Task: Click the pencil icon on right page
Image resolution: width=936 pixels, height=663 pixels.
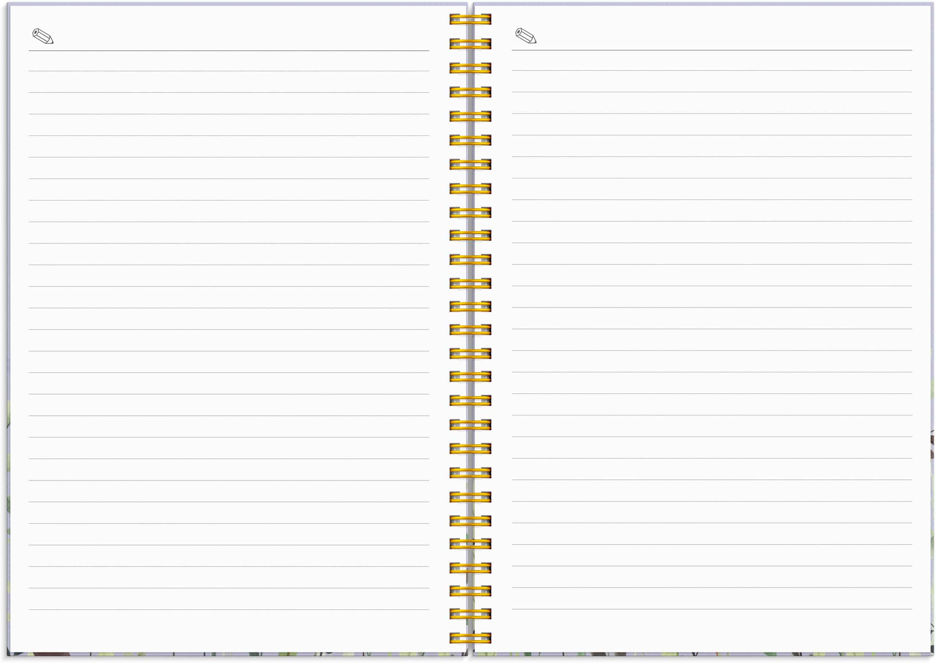Action: pos(525,36)
